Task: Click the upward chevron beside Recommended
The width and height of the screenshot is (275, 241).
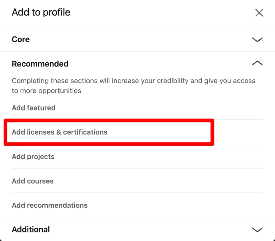Action: click(x=257, y=63)
